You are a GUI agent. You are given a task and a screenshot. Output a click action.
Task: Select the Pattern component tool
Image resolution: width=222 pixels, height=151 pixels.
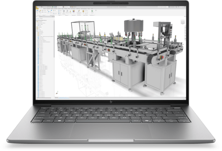(x=60, y=10)
